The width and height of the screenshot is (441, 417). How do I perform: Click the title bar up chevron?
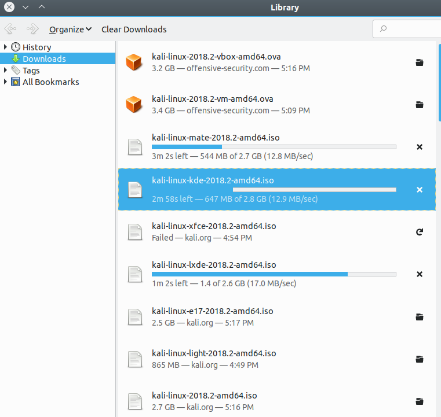[42, 7]
